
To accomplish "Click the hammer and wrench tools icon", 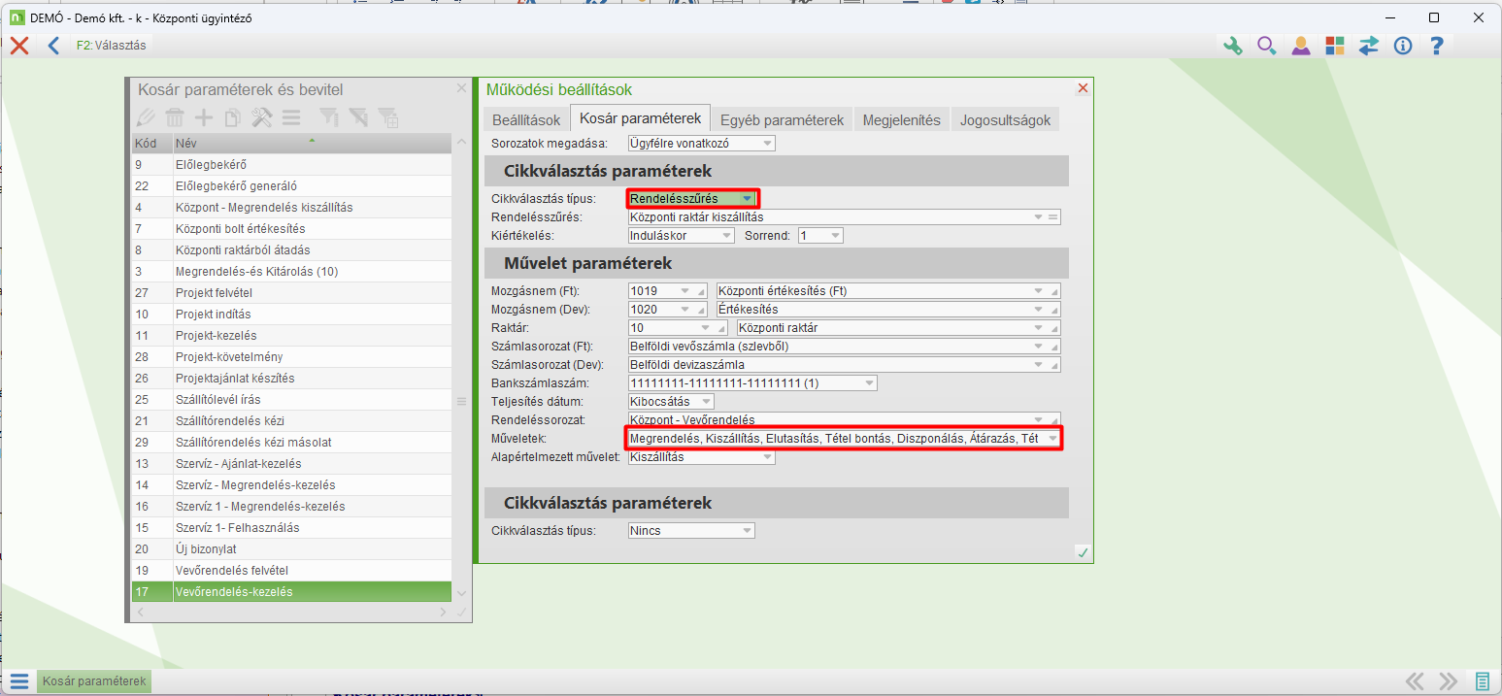I will [262, 117].
